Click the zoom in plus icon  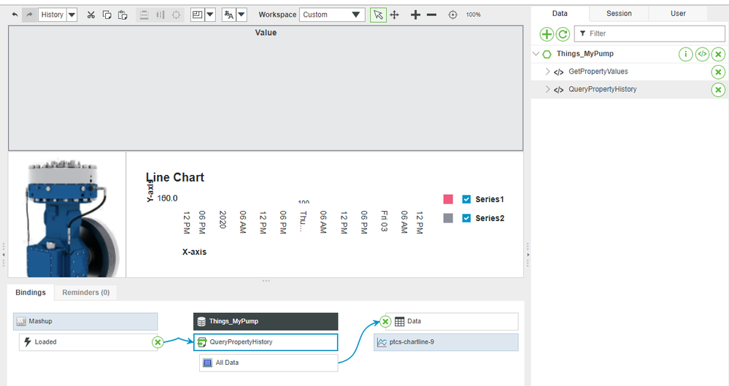tap(415, 15)
